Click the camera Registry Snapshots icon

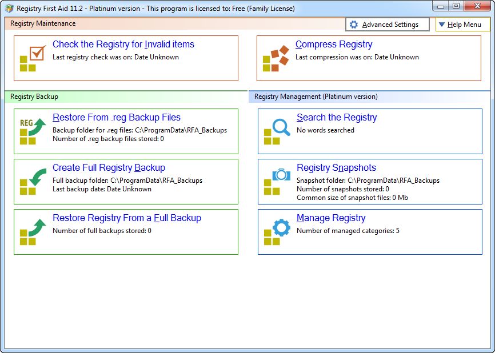coord(277,182)
